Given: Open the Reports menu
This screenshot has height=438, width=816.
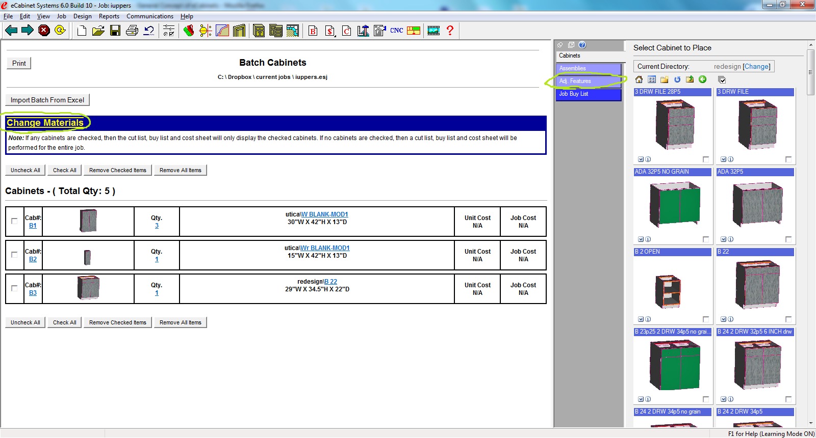Looking at the screenshot, I should (x=109, y=16).
